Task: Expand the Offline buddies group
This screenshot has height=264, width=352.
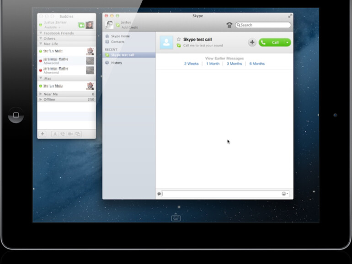Action: coord(41,99)
